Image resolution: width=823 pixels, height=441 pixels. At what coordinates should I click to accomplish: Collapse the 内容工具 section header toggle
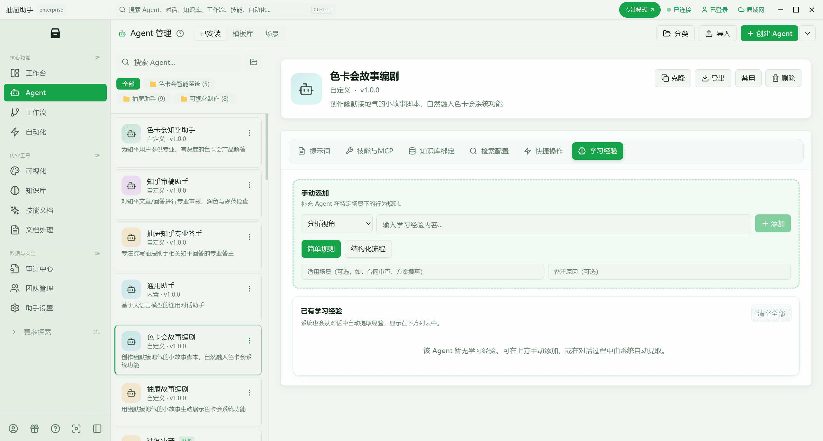(x=97, y=155)
